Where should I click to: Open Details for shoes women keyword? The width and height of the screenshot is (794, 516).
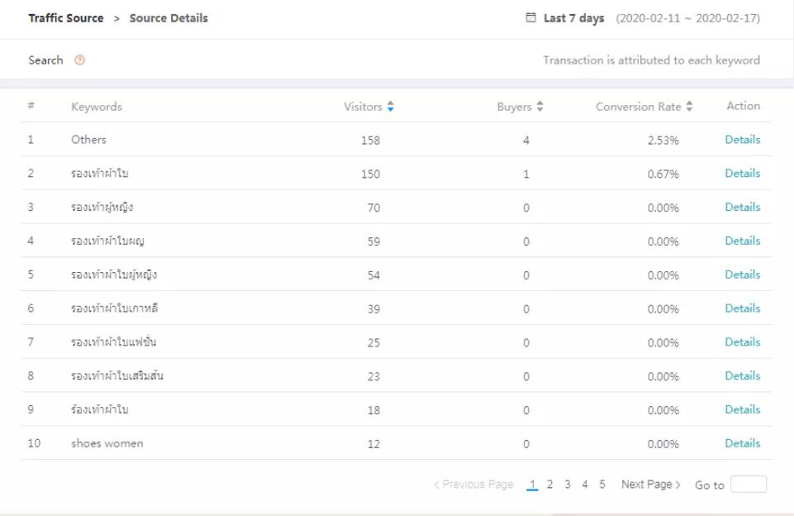click(742, 443)
